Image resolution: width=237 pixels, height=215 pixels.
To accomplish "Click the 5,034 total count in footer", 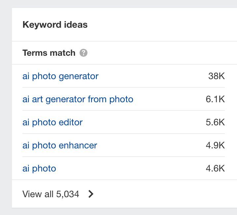I will (x=67, y=194).
